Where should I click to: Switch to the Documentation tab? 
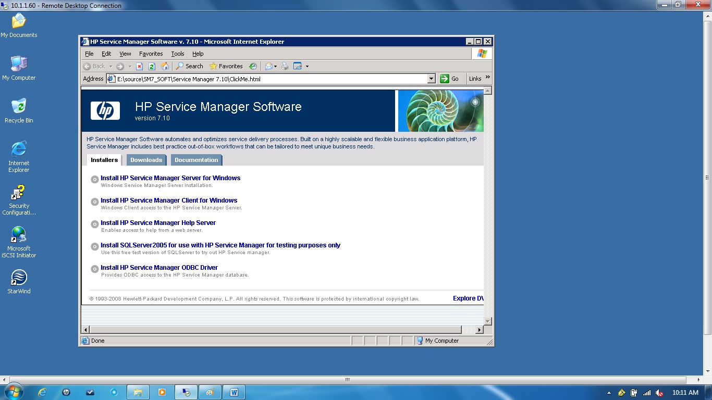click(197, 160)
